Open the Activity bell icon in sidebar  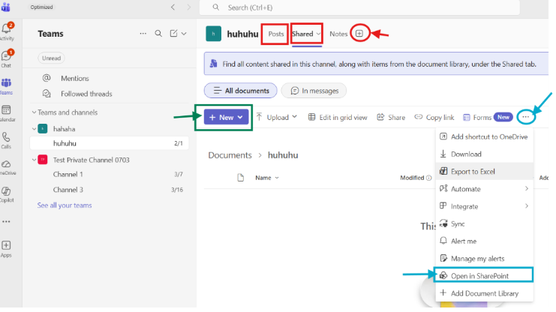(x=7, y=28)
